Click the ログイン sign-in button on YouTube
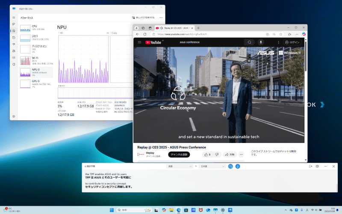This screenshot has width=342, height=214. click(292, 42)
